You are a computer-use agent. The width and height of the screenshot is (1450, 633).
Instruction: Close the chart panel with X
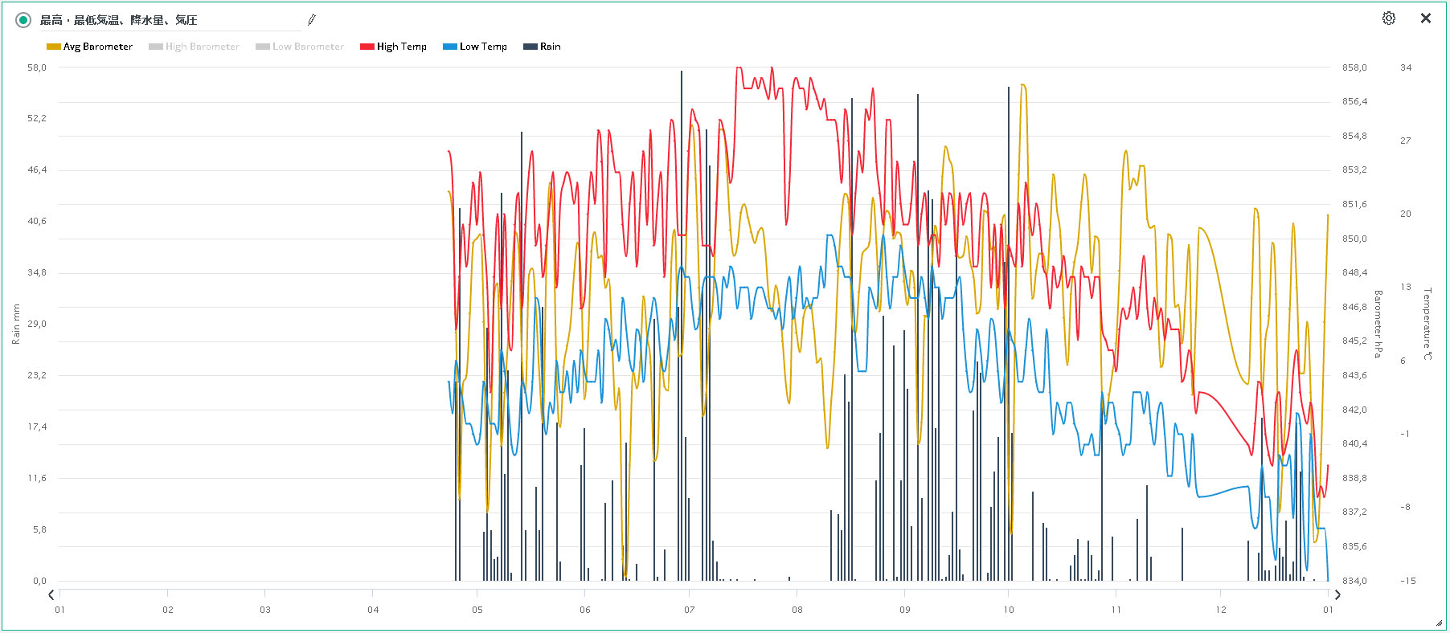tap(1426, 18)
